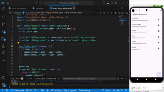Click the lib breadcrumb segment
Image resolution: width=164 pixels, height=92 pixels.
pos(10,13)
